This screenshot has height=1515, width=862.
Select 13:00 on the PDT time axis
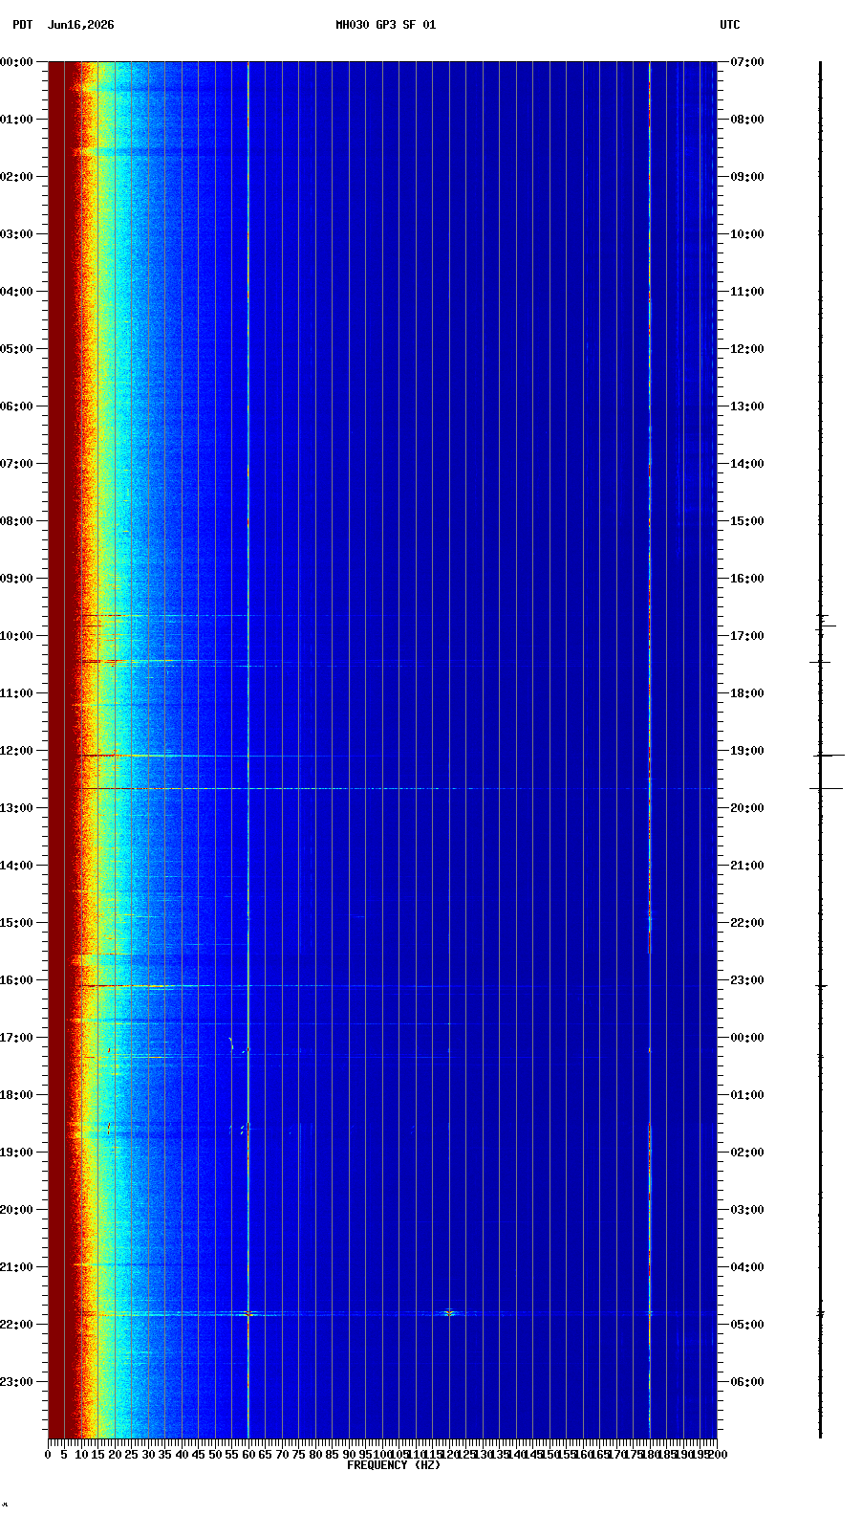pos(16,808)
